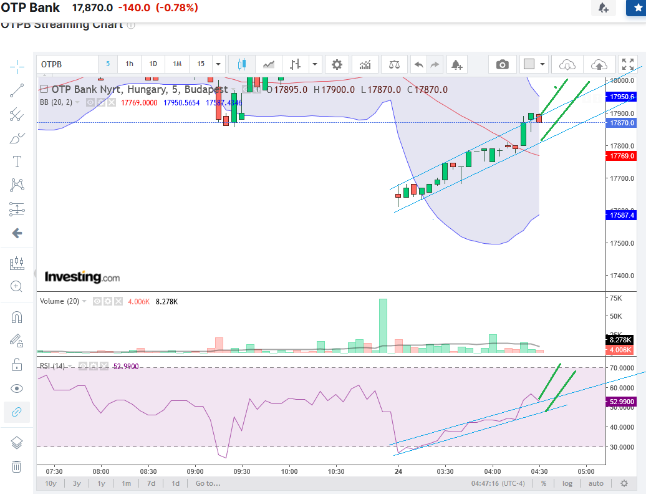Choose the text annotation tool
Image resolution: width=646 pixels, height=497 pixels.
(x=17, y=162)
